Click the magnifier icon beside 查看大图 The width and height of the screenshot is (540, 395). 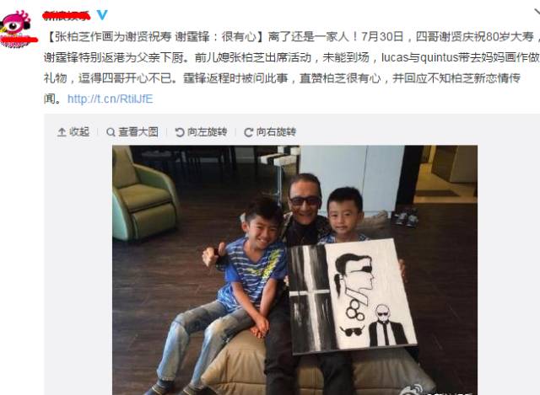coord(111,132)
